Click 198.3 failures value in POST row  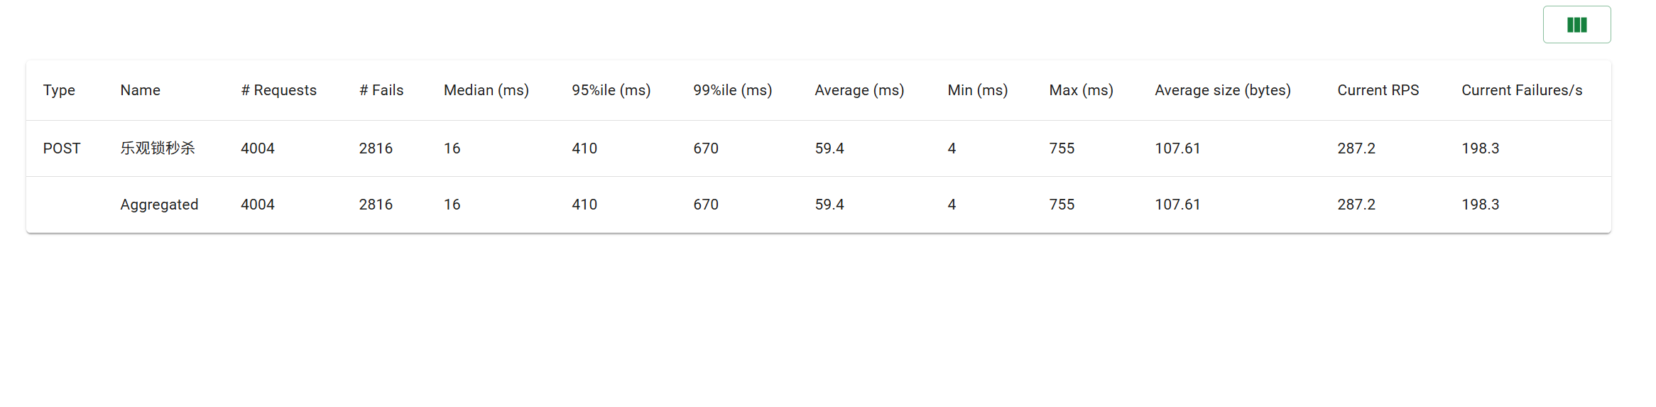click(x=1481, y=148)
